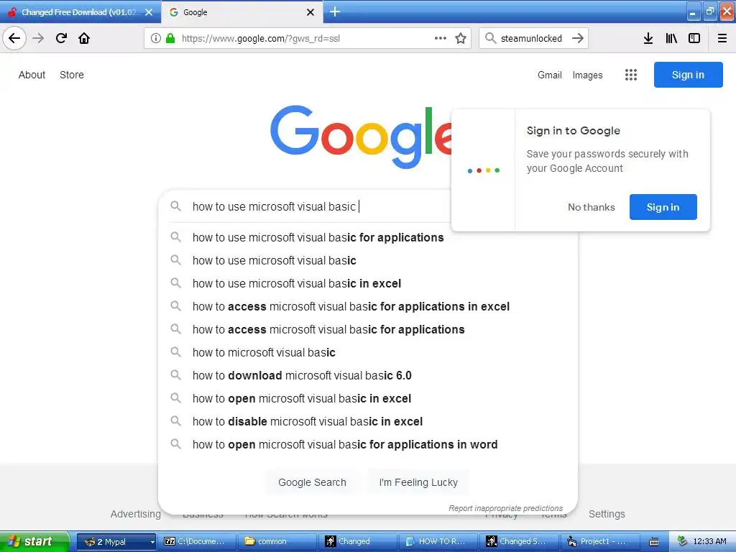Click the forward navigation arrow
This screenshot has width=736, height=552.
coord(38,38)
